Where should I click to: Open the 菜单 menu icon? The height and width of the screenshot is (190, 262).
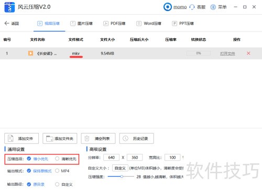pos(213,7)
